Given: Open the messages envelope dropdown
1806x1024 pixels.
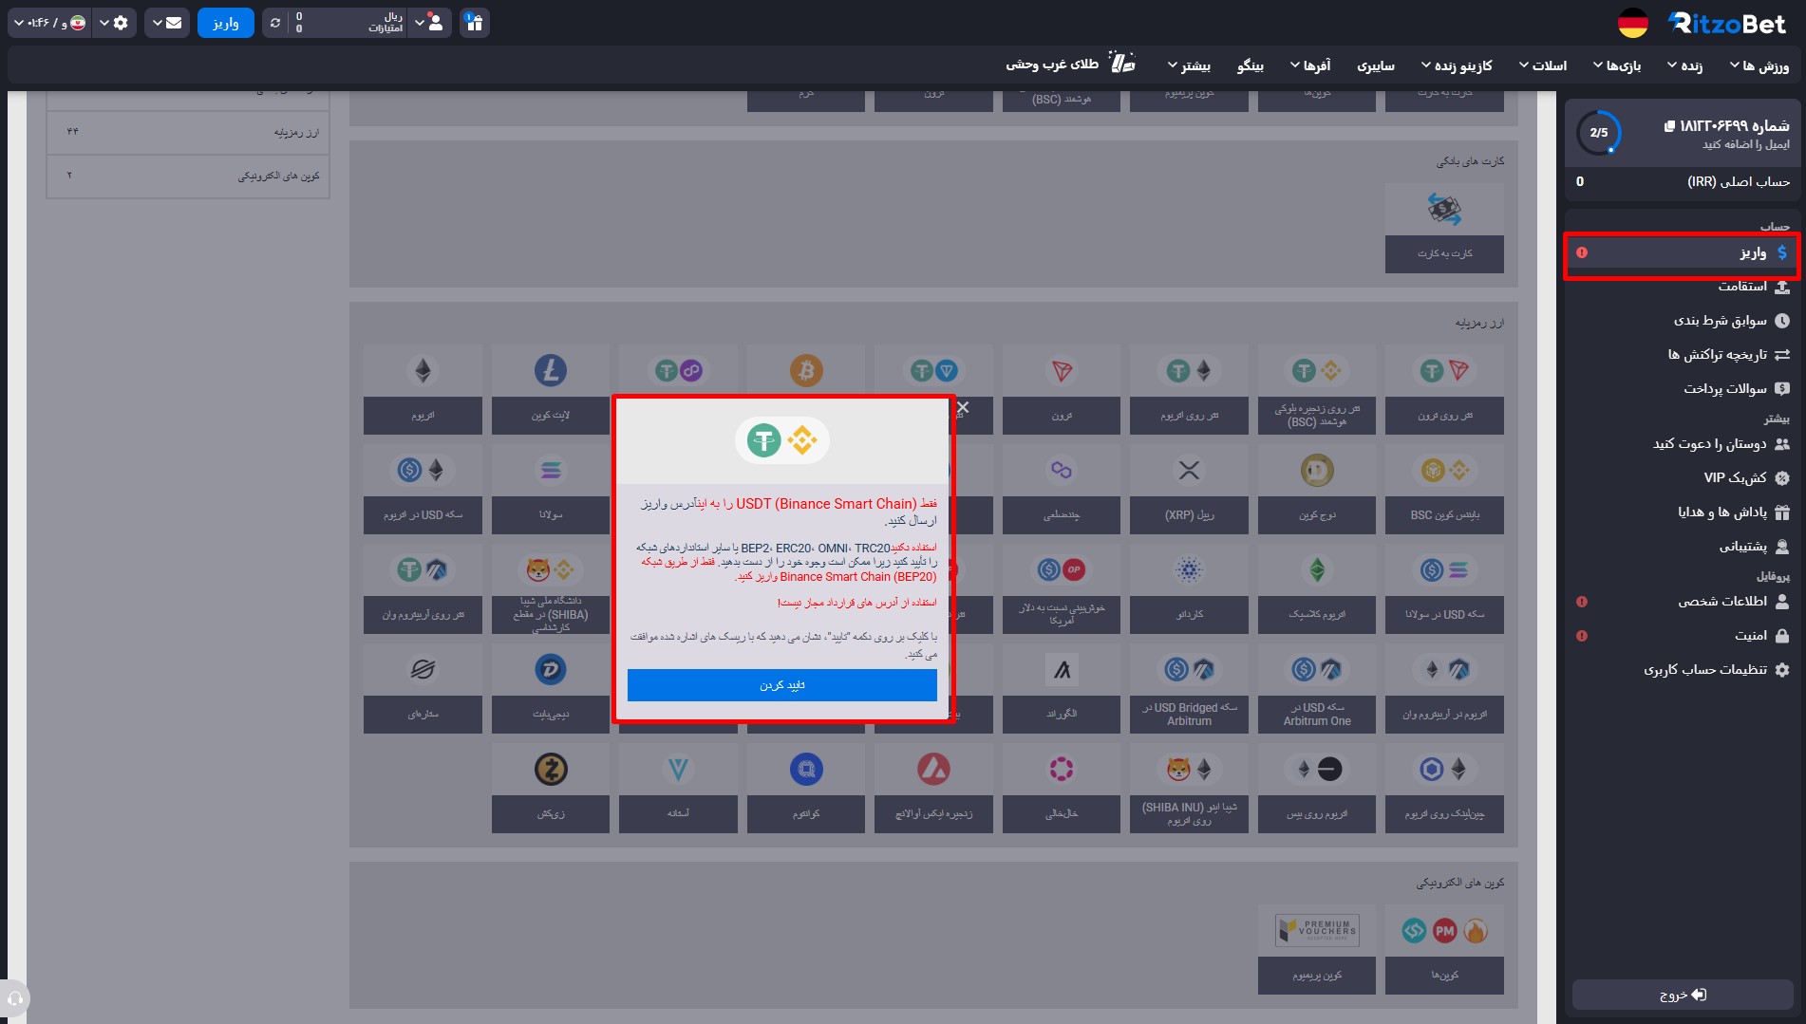Looking at the screenshot, I should click(x=166, y=23).
